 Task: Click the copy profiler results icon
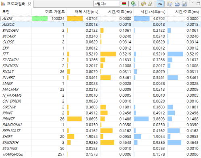170,4
